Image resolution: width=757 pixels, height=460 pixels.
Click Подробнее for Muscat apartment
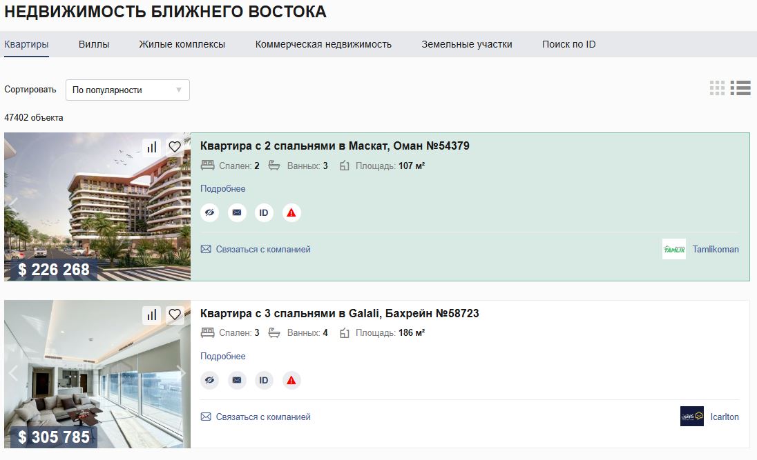click(x=222, y=188)
